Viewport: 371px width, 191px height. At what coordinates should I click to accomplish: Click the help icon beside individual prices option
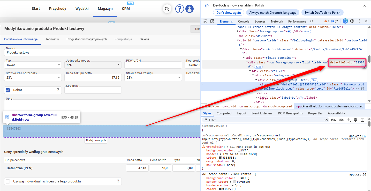(x=118, y=181)
